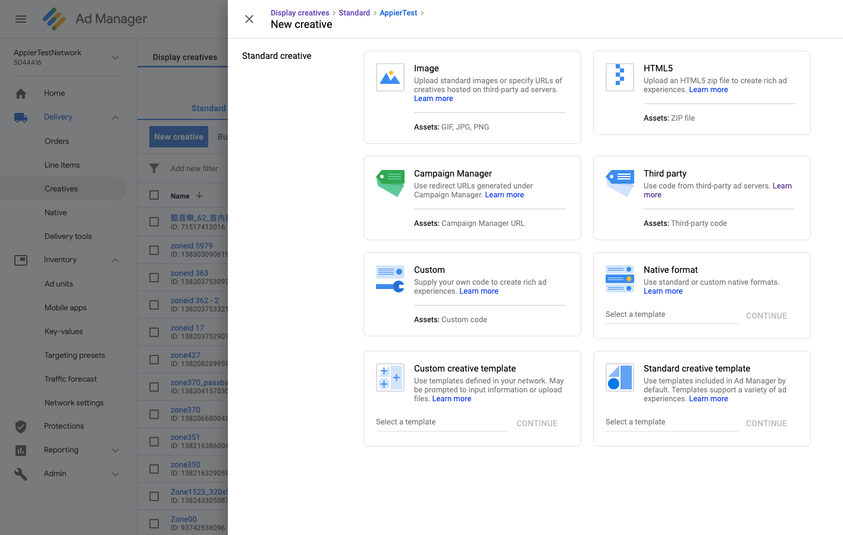
Task: Open Mobile apps in sidebar
Action: point(65,307)
